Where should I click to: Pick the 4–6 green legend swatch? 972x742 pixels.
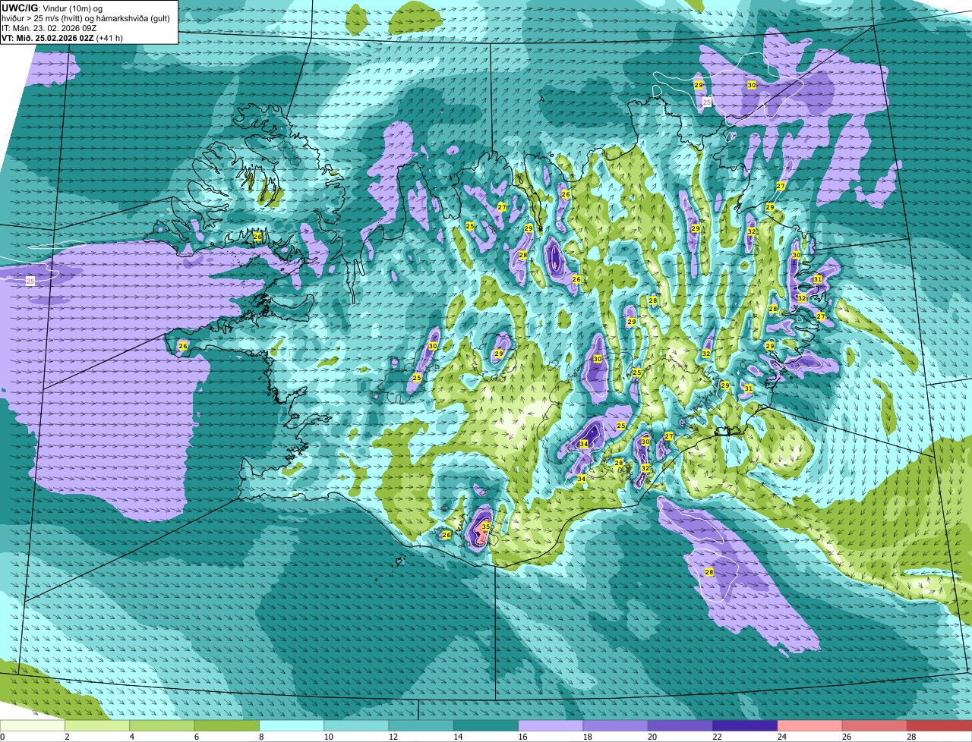162,726
